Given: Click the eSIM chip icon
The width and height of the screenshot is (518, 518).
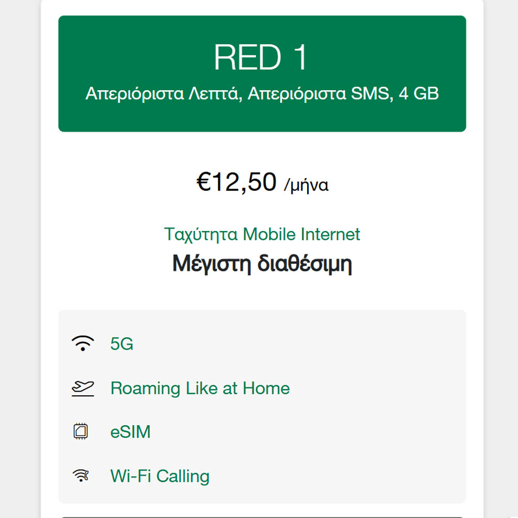Looking at the screenshot, I should click(x=81, y=431).
